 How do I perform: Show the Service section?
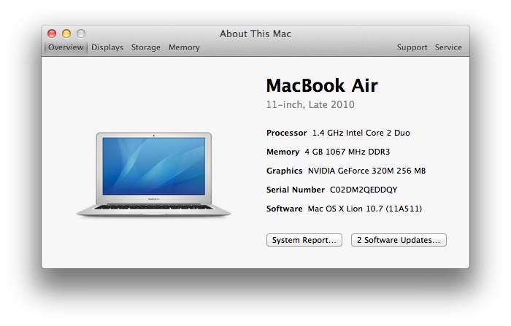pos(448,47)
